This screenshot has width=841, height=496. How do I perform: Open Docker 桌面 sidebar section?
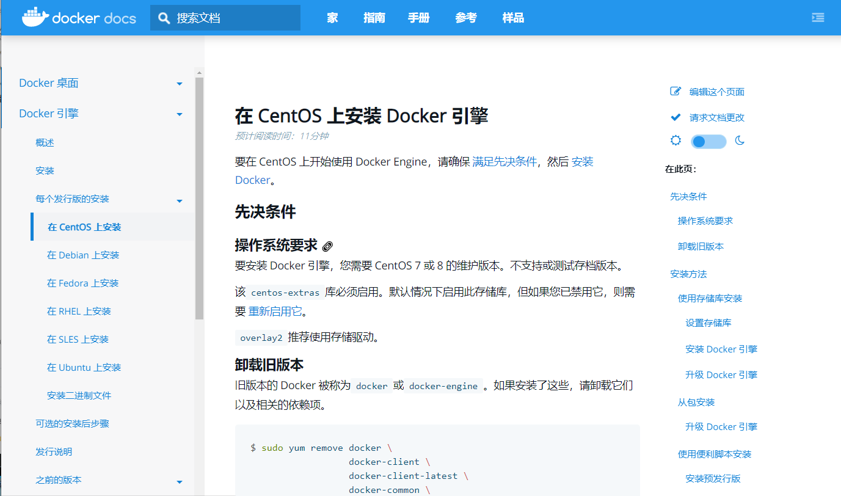(x=49, y=83)
